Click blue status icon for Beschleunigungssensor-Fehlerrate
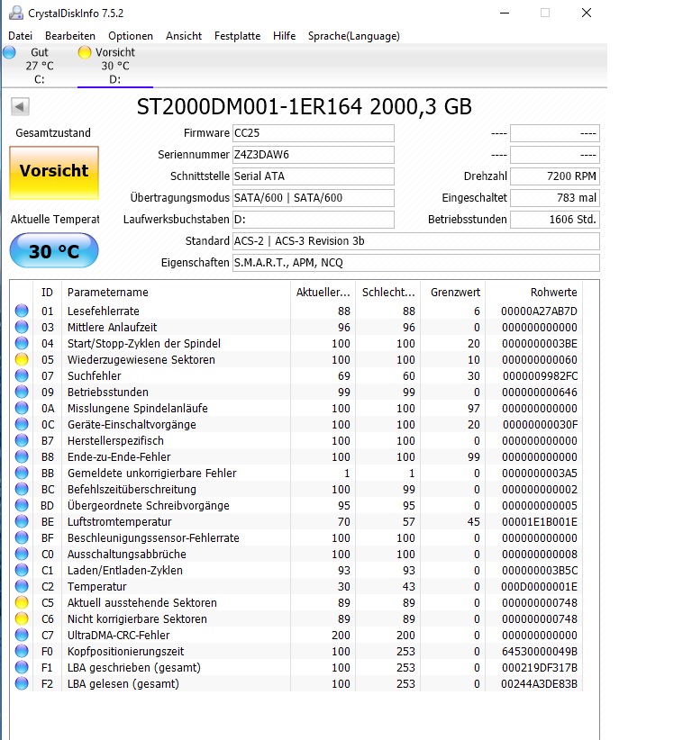The height and width of the screenshot is (740, 692). coord(22,537)
